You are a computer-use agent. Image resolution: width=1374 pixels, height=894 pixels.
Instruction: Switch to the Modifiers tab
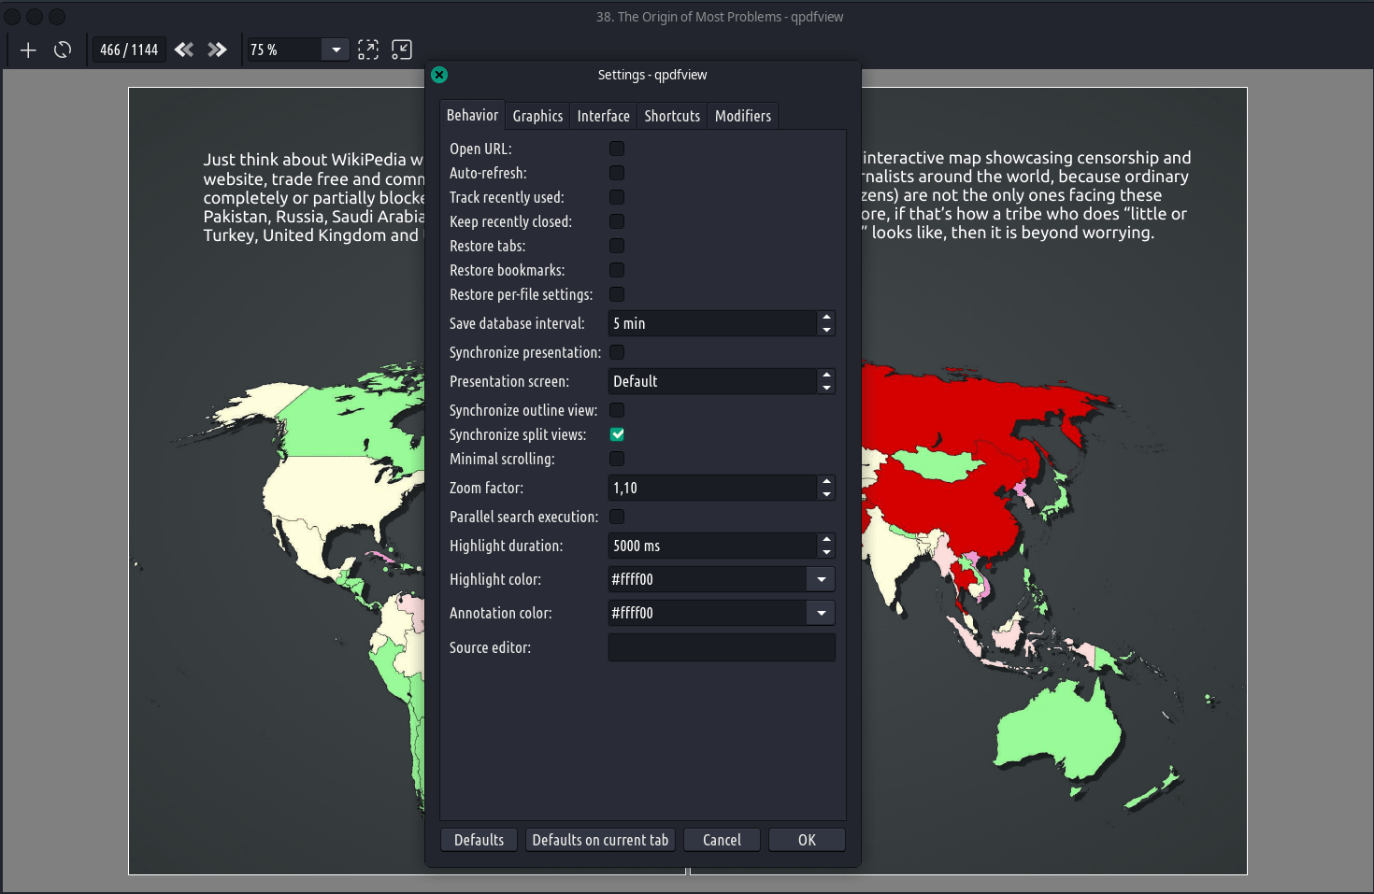click(743, 116)
